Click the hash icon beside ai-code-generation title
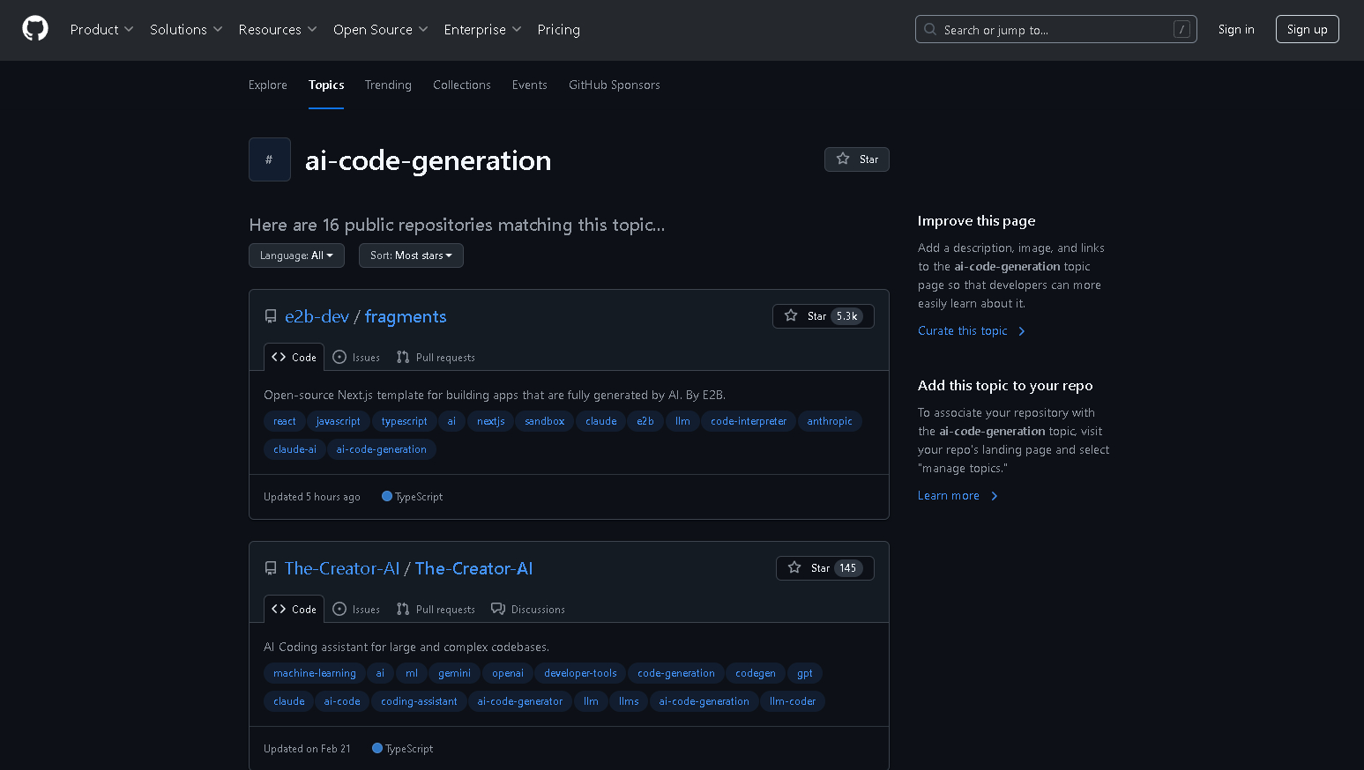This screenshot has height=770, width=1364. 269,159
